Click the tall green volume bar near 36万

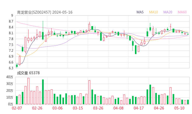pos(43,92)
